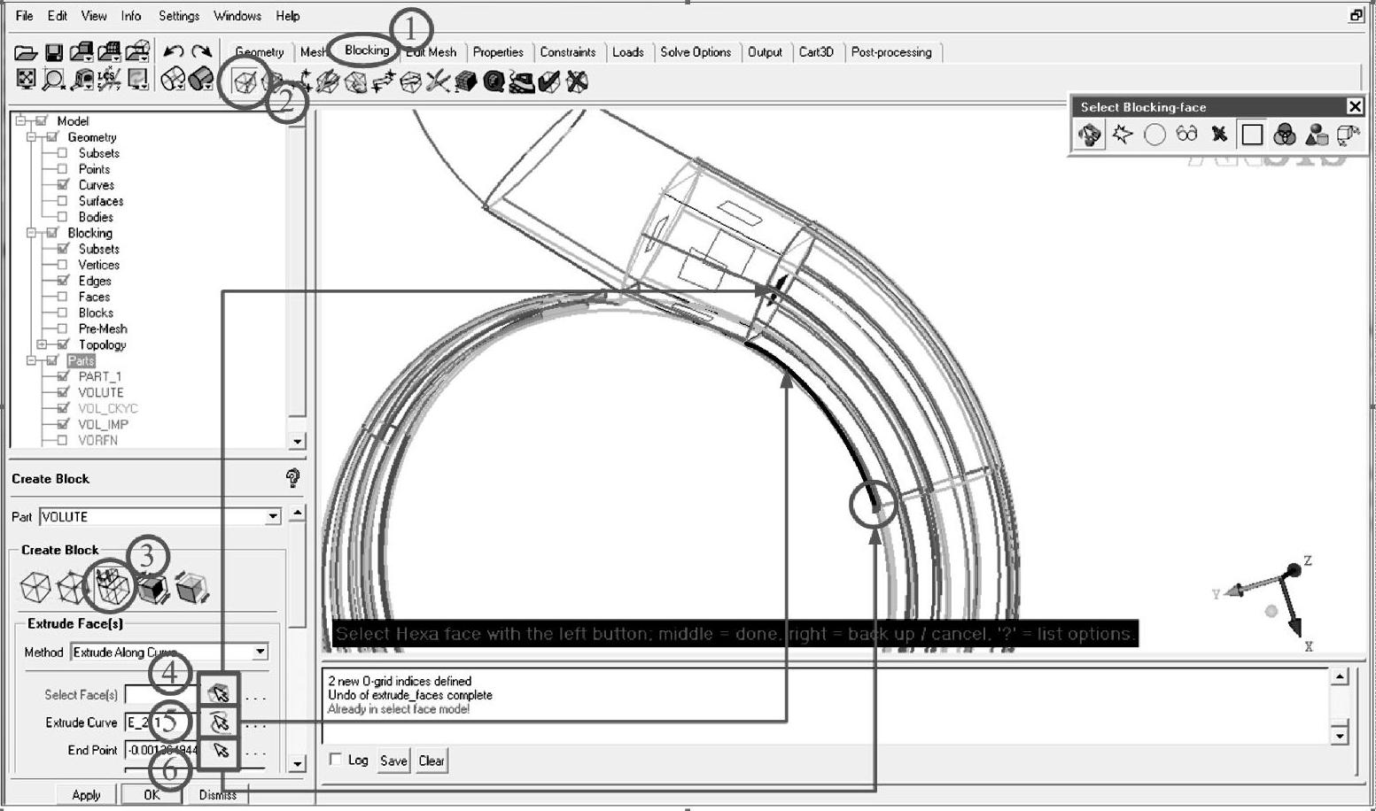This screenshot has width=1376, height=811.
Task: Collapse the Blocking tree node
Action: point(31,233)
